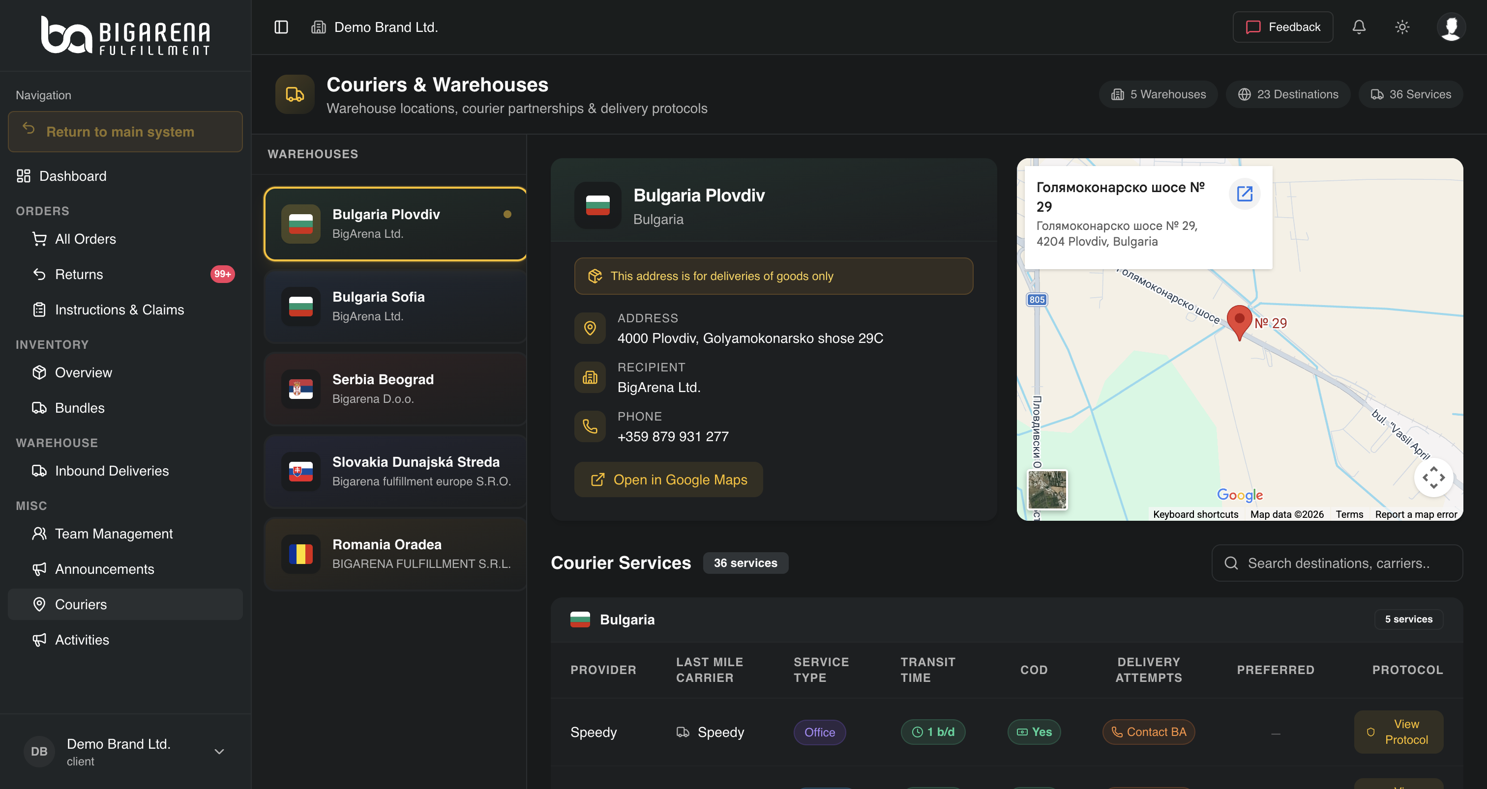Click the location pin icon beside Address
Image resolution: width=1487 pixels, height=789 pixels.
(590, 328)
